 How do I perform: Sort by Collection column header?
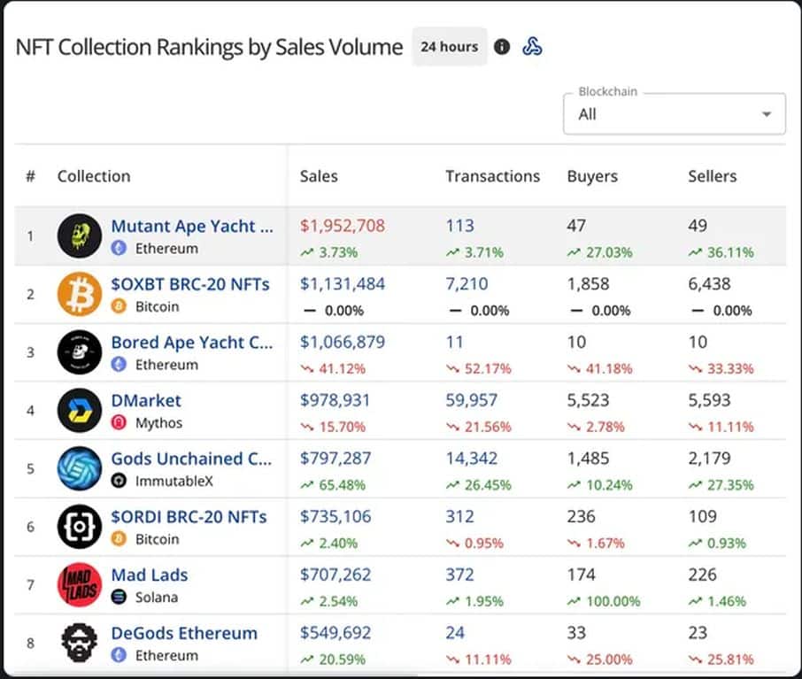pos(94,176)
